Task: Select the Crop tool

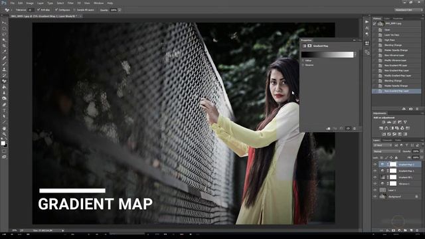Action: click(4, 46)
